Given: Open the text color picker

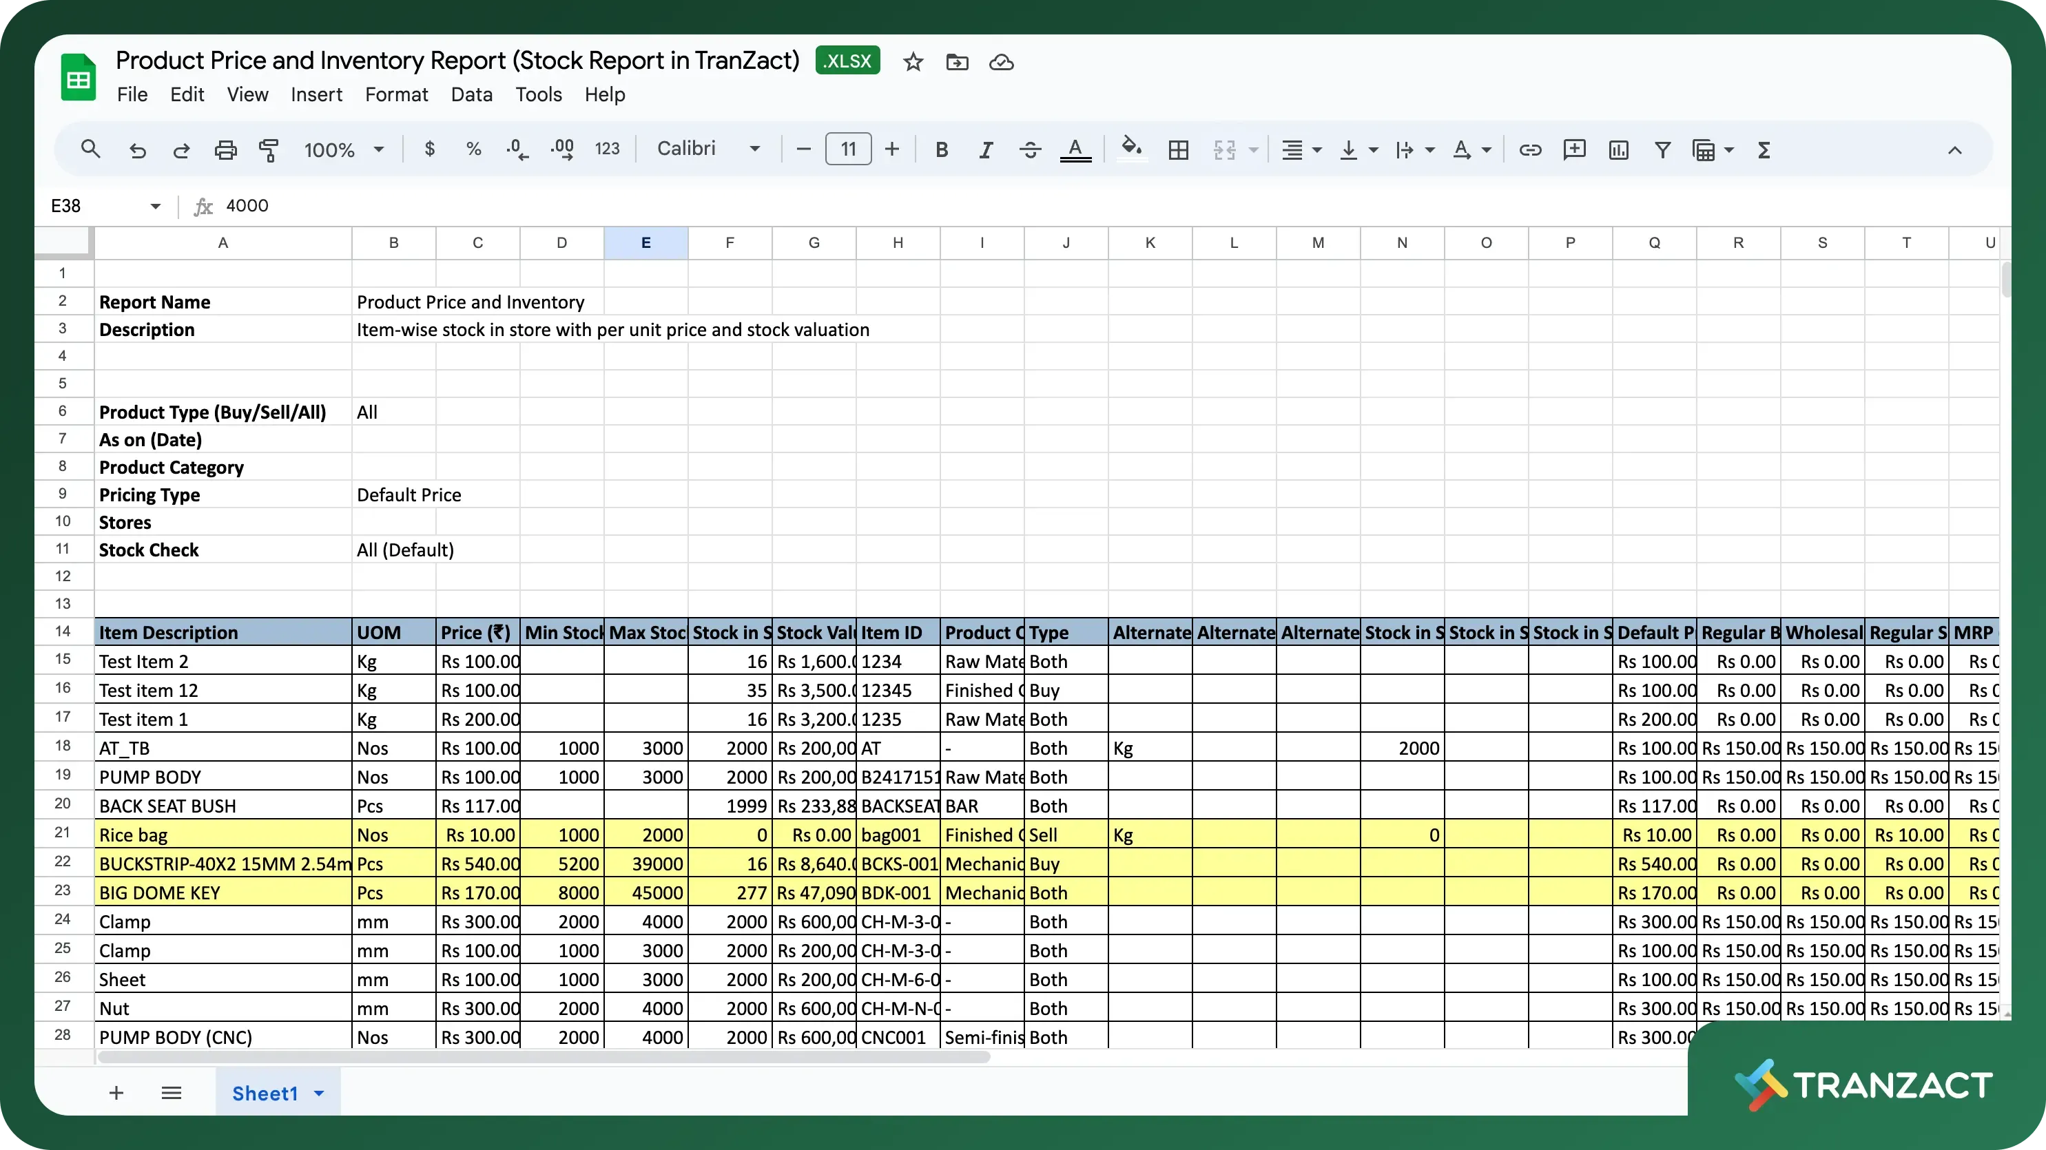Looking at the screenshot, I should coord(1075,150).
